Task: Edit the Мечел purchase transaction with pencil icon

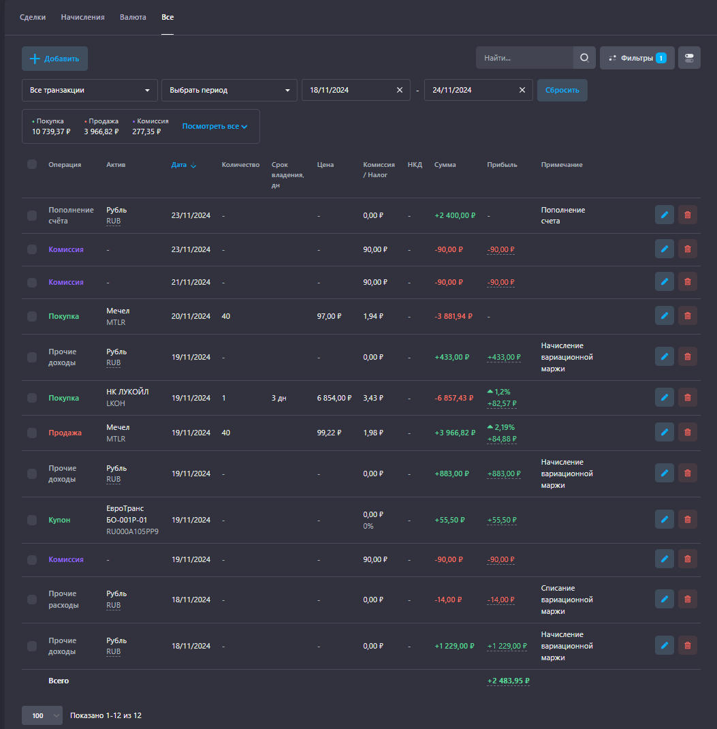Action: pos(664,316)
